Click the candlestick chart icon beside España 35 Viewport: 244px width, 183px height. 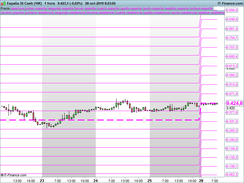(x=3, y=3)
